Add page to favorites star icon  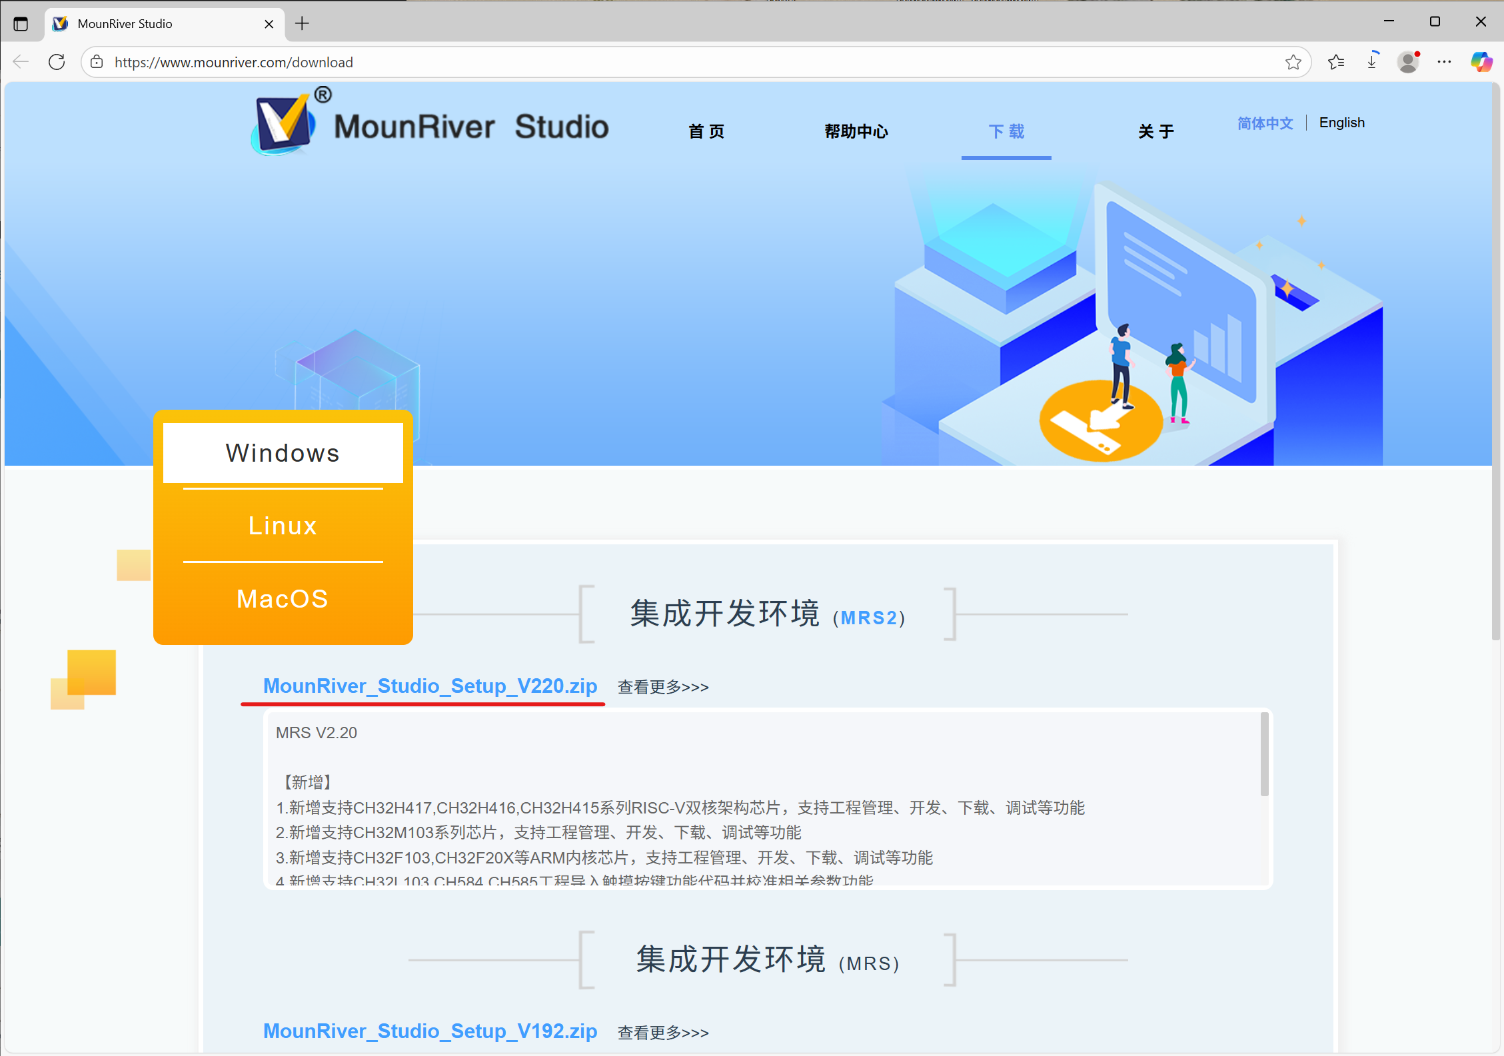tap(1293, 62)
